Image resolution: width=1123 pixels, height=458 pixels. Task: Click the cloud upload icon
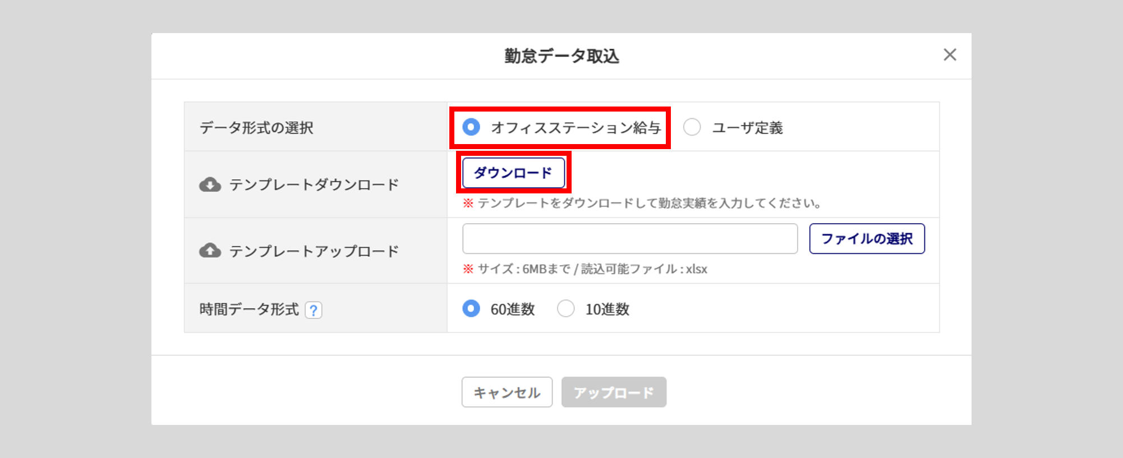210,251
